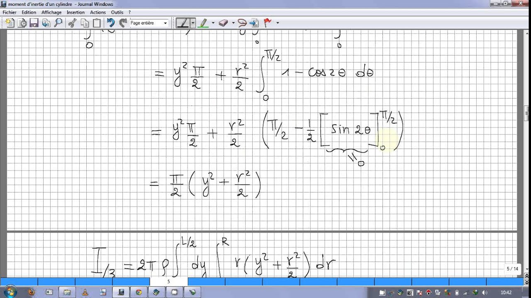Switch to Journal Windows taskbar button
531x298 pixels.
coord(121,292)
